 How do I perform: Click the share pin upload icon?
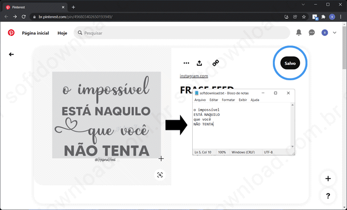(x=200, y=63)
